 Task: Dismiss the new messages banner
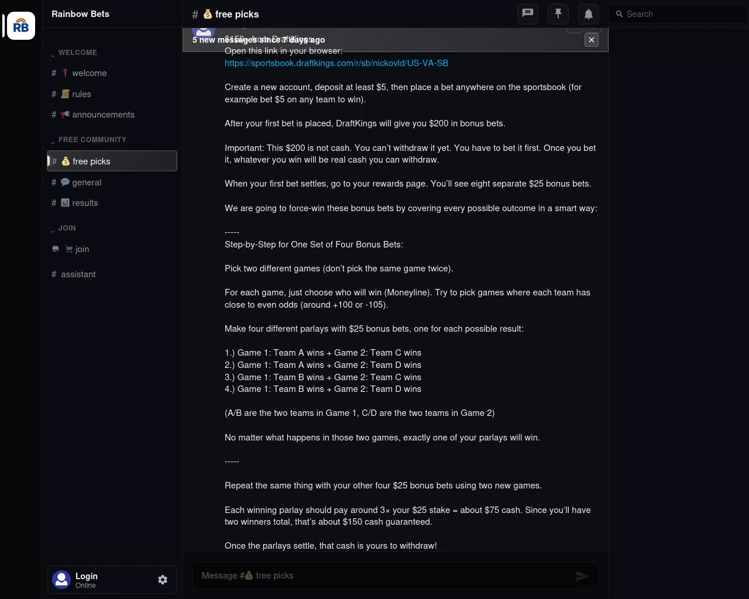(592, 40)
